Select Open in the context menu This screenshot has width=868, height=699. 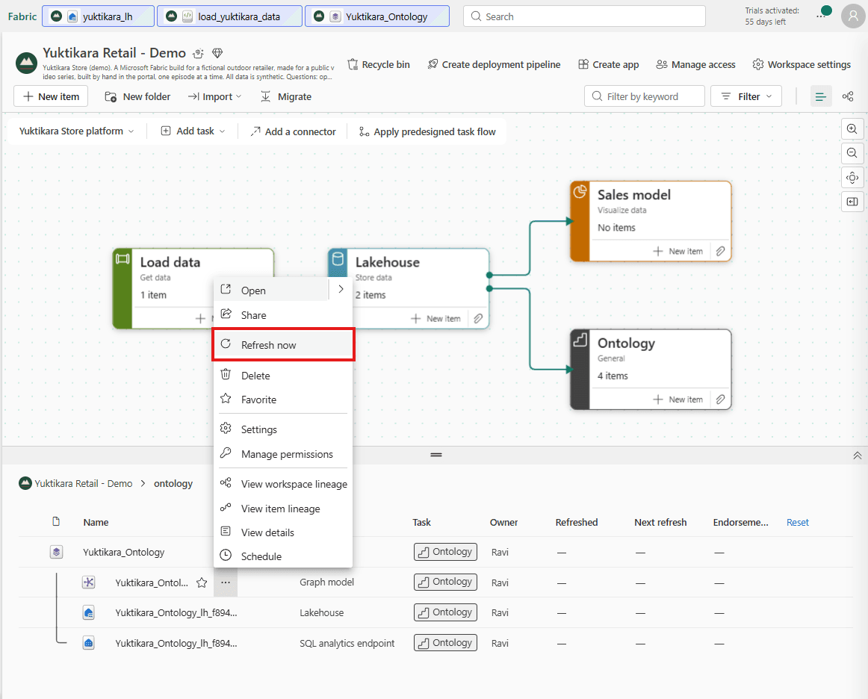pos(272,290)
